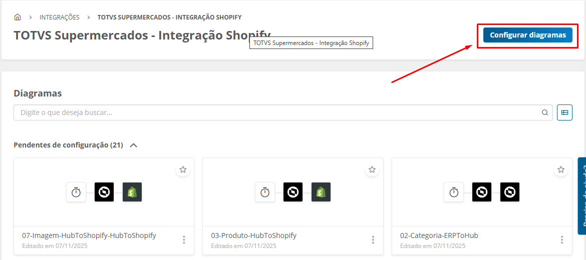This screenshot has height=260, width=586.
Task: Click TOTVS icon in 03-Produto card
Action: click(293, 192)
